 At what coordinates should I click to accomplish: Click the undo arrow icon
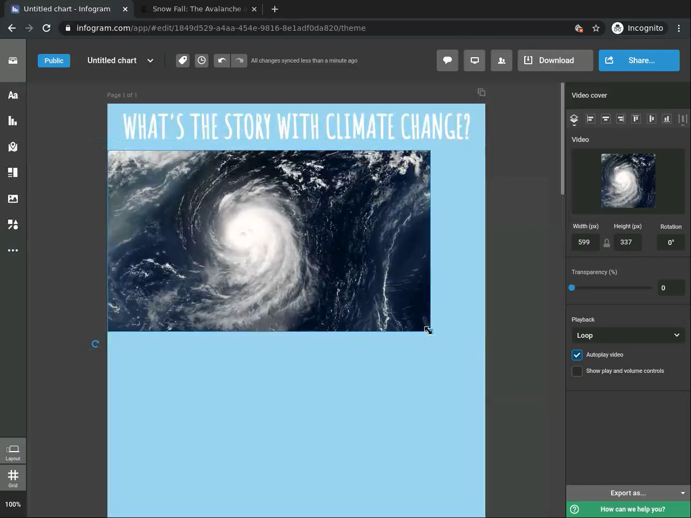click(x=221, y=60)
